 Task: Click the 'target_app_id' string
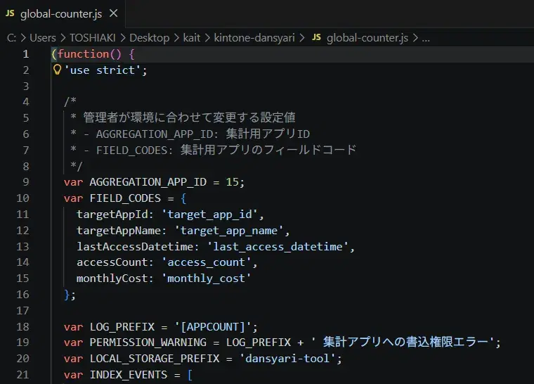click(x=209, y=215)
